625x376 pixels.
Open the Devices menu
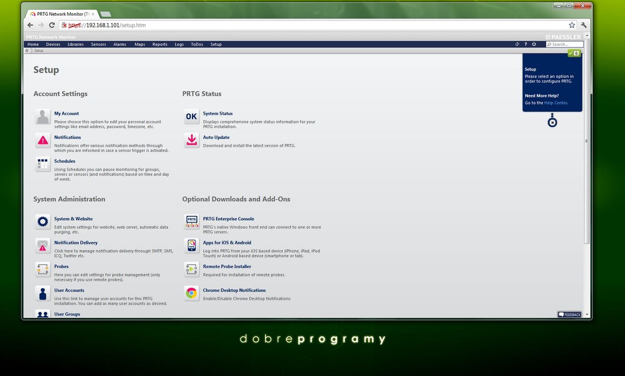(53, 44)
